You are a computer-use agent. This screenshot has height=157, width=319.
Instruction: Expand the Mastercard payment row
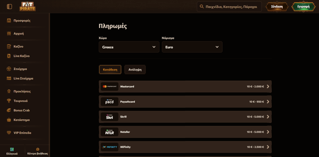(x=185, y=86)
